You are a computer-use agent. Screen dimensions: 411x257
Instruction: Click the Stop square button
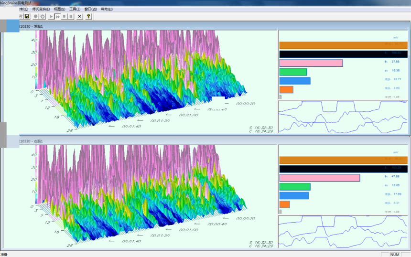64,17
